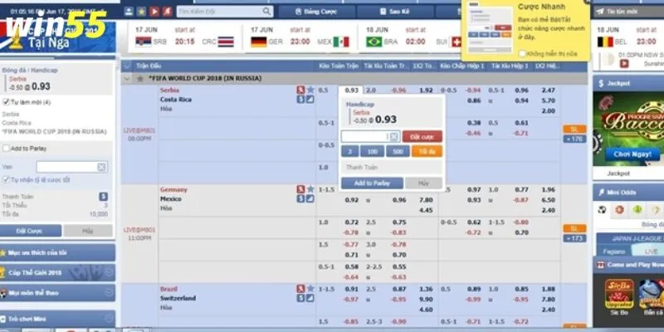Image resolution: width=664 pixels, height=332 pixels.
Task: Choose the 500 quick stake chip
Action: pyautogui.click(x=398, y=151)
